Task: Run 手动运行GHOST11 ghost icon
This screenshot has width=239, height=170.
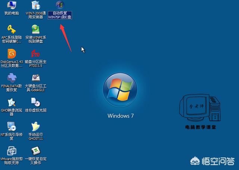Action: pos(35,126)
